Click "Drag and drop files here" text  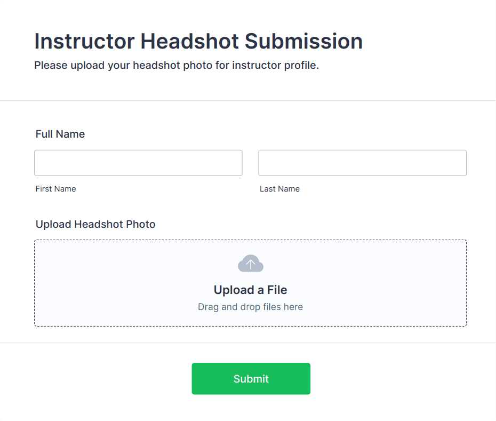(x=250, y=307)
